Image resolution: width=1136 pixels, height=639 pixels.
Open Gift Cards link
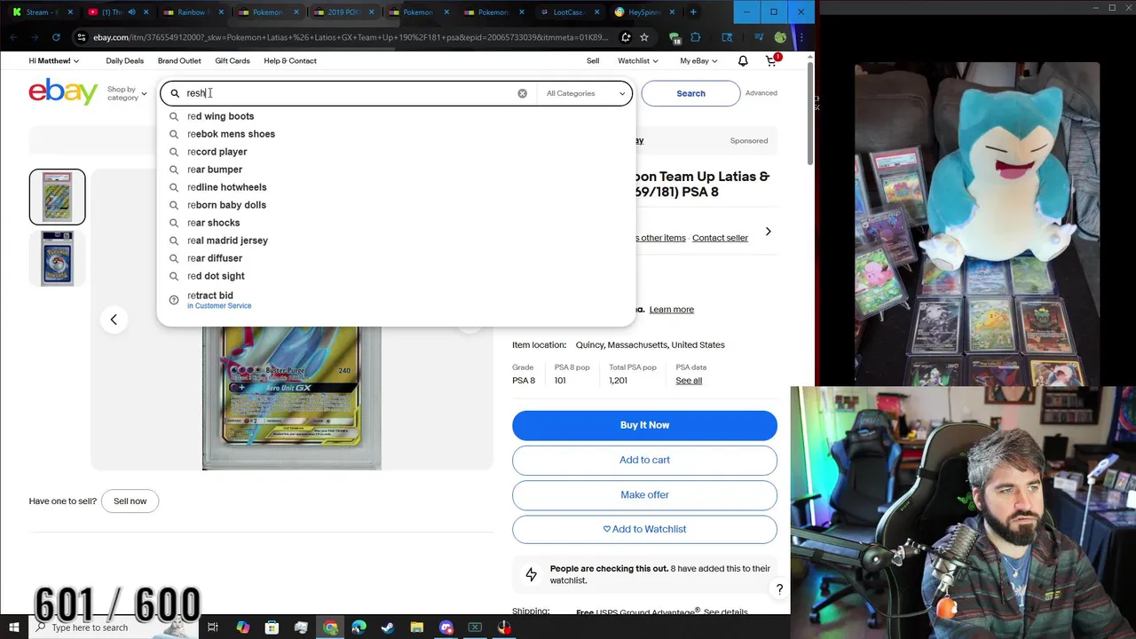(233, 61)
